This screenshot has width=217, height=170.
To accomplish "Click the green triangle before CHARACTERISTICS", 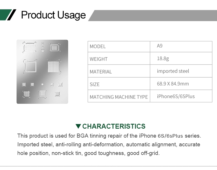I will (x=78, y=126).
